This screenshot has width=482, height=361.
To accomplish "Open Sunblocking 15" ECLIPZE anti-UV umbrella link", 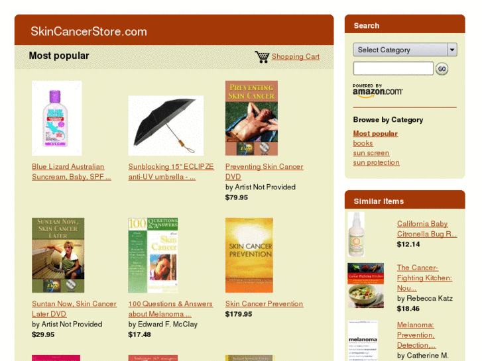I will (x=171, y=172).
